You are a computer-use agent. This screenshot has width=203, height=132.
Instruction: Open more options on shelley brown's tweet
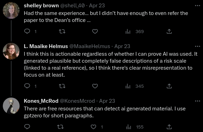tap(197, 6)
